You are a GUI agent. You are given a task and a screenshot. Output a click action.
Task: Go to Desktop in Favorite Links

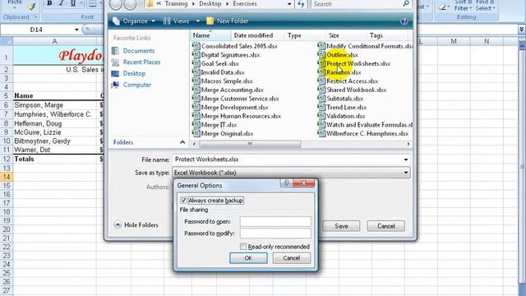tap(134, 73)
